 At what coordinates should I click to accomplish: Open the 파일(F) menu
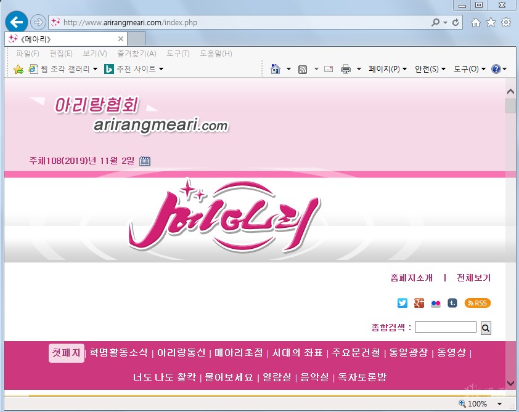(x=28, y=54)
